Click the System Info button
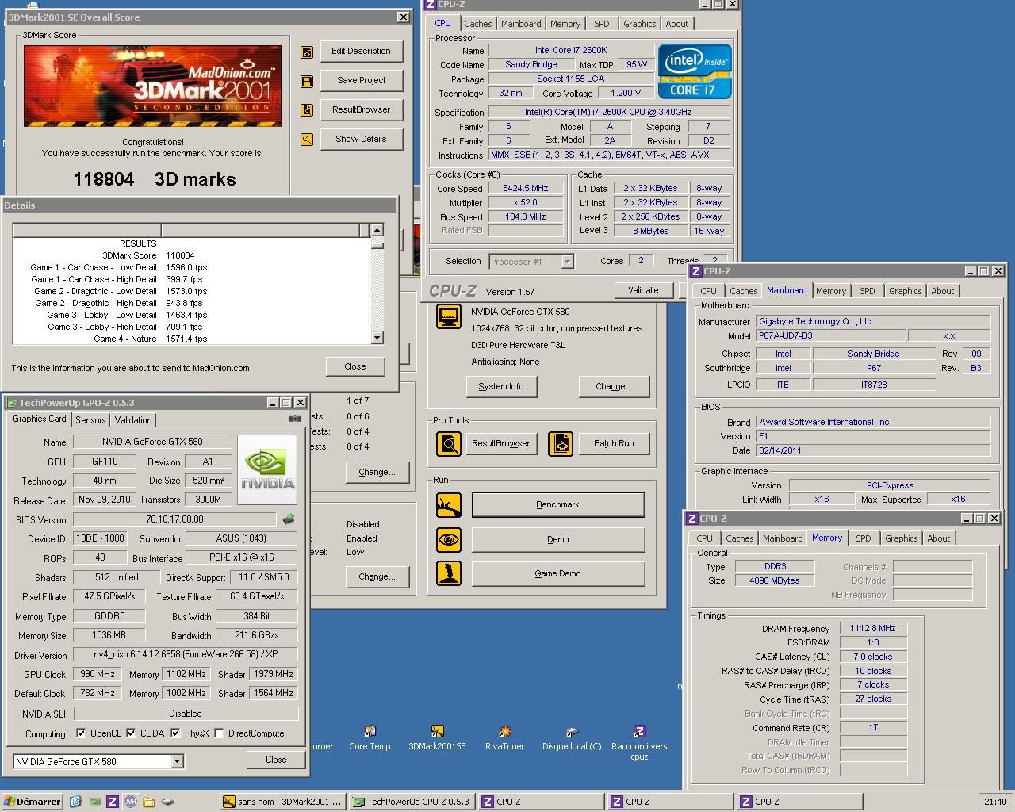This screenshot has height=812, width=1015. coord(501,387)
